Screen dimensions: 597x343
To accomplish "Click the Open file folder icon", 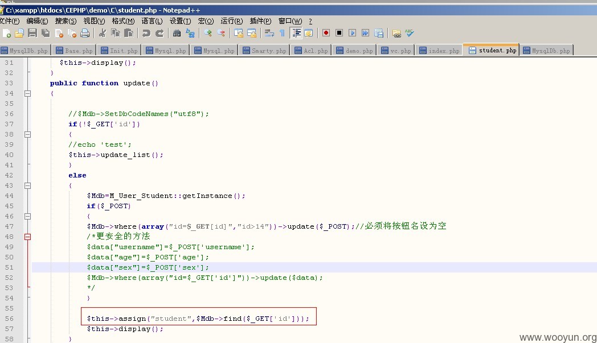I will [19, 34].
